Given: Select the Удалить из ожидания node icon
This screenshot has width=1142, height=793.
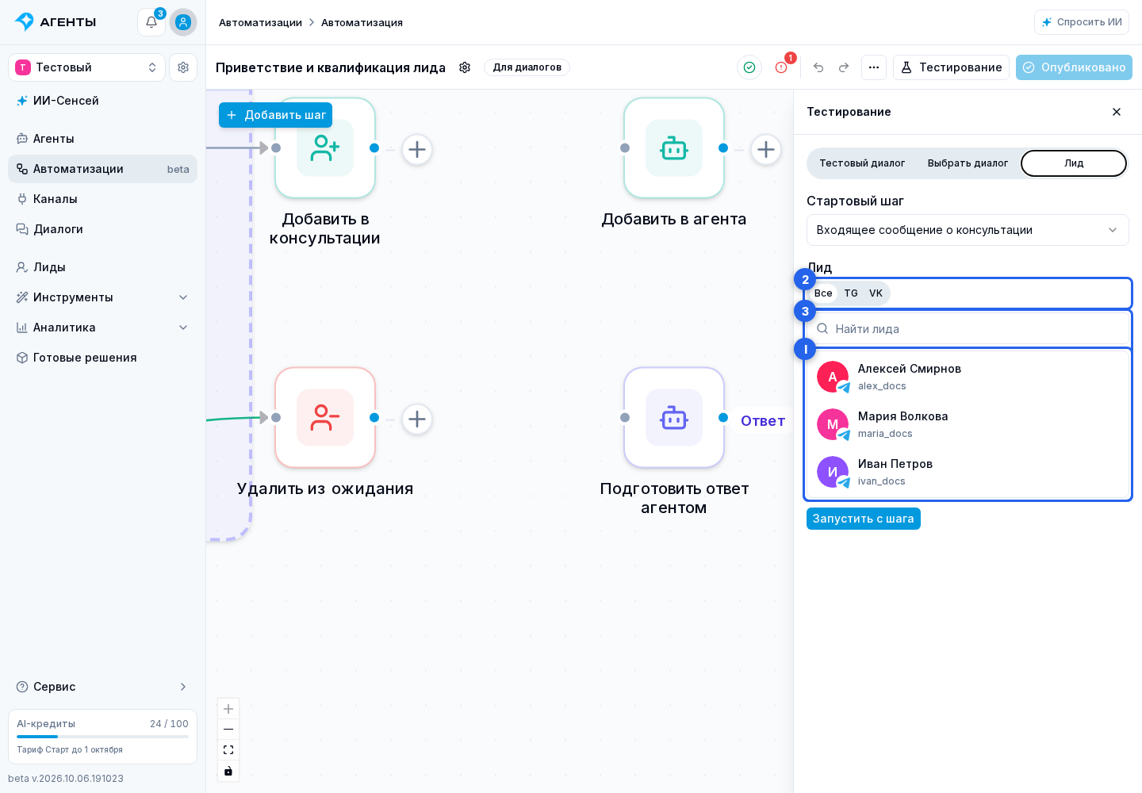Looking at the screenshot, I should pyautogui.click(x=325, y=418).
